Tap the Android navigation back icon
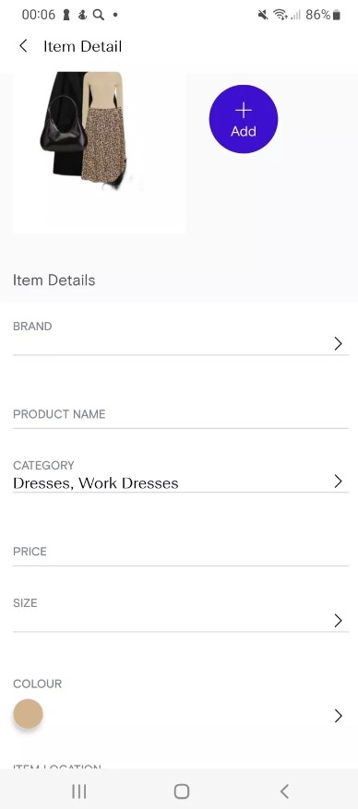358x809 pixels. [x=284, y=791]
